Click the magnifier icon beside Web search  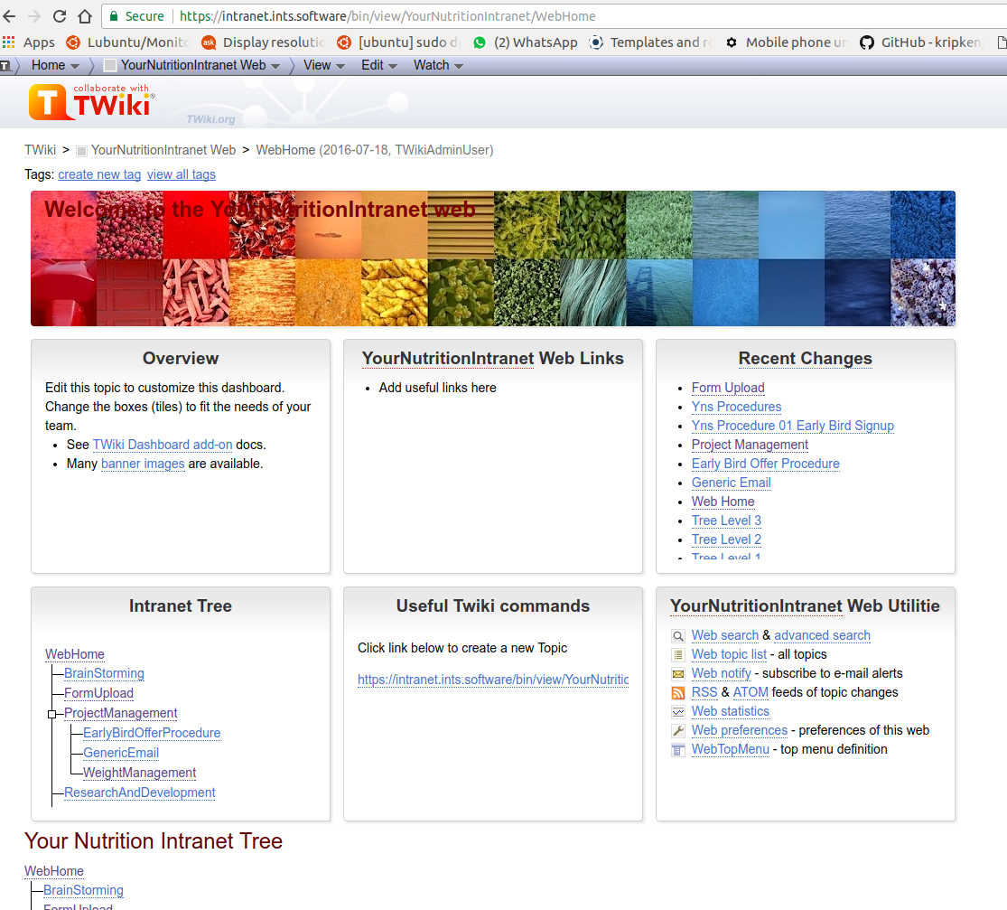(x=678, y=636)
